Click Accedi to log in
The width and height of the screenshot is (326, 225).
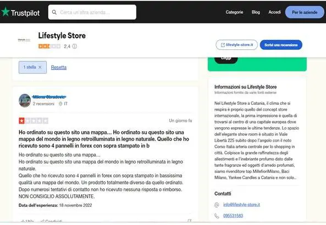(x=274, y=12)
